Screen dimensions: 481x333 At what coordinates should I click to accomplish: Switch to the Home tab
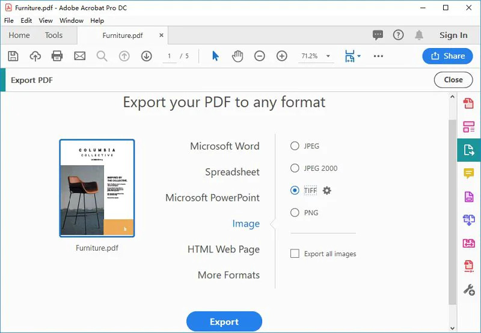[19, 35]
